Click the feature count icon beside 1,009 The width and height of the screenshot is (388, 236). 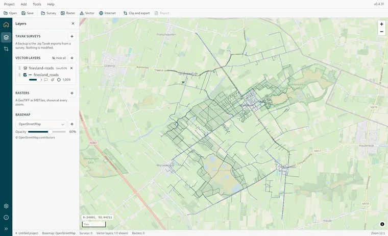[59, 80]
